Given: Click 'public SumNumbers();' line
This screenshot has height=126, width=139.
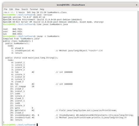Looking at the screenshot, I should (17, 43).
